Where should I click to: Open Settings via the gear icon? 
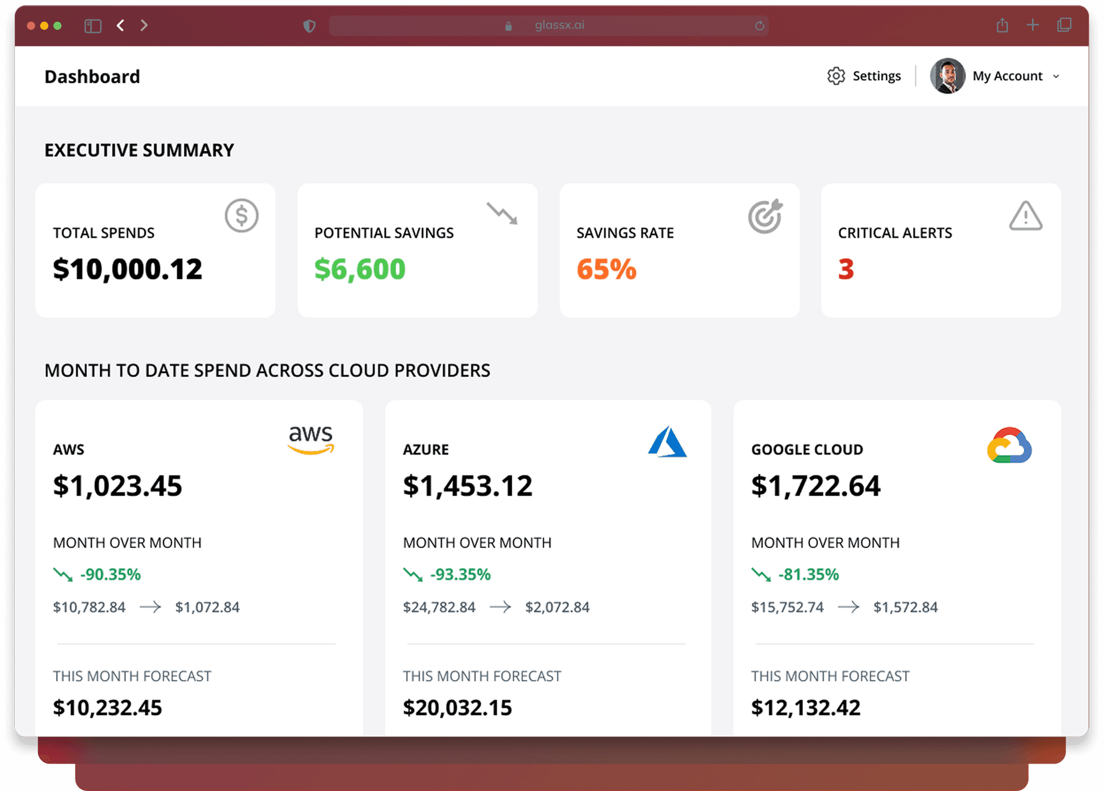(x=835, y=75)
